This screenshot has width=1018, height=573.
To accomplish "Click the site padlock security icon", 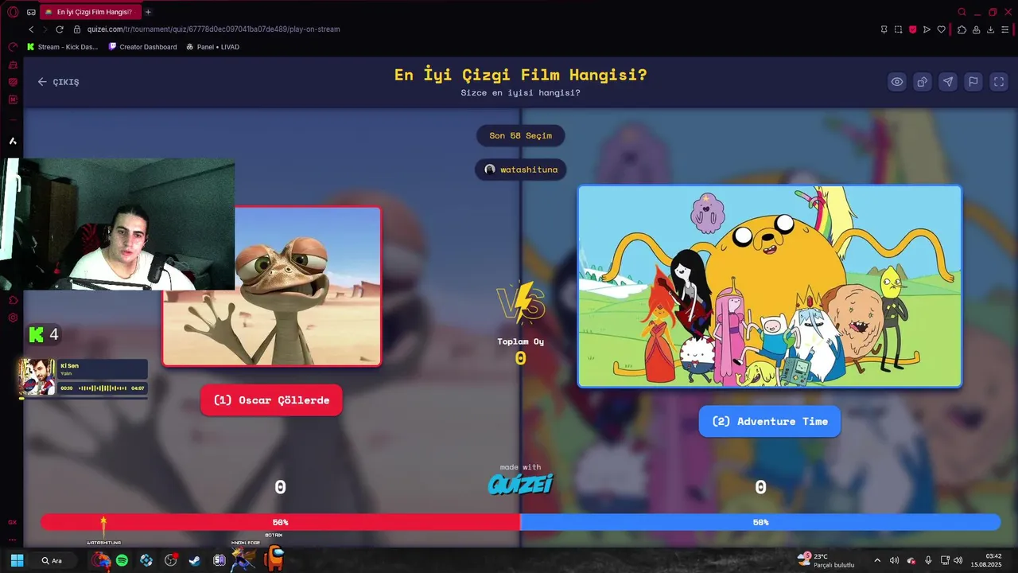I will [77, 29].
